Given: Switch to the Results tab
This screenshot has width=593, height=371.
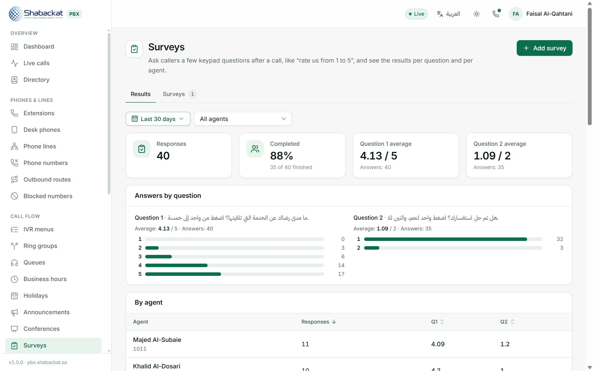Looking at the screenshot, I should pos(141,94).
